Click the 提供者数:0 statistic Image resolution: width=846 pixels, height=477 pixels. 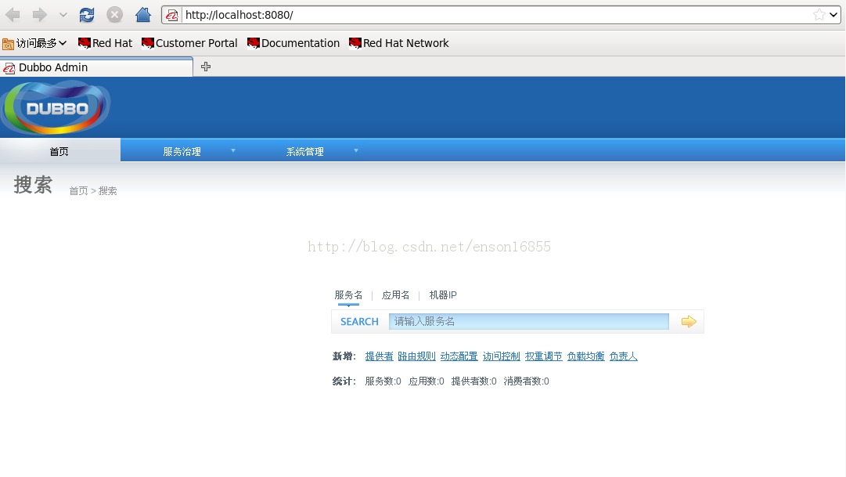tap(473, 381)
